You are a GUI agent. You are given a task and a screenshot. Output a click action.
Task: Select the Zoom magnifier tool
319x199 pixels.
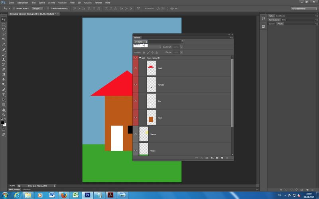coord(4,115)
